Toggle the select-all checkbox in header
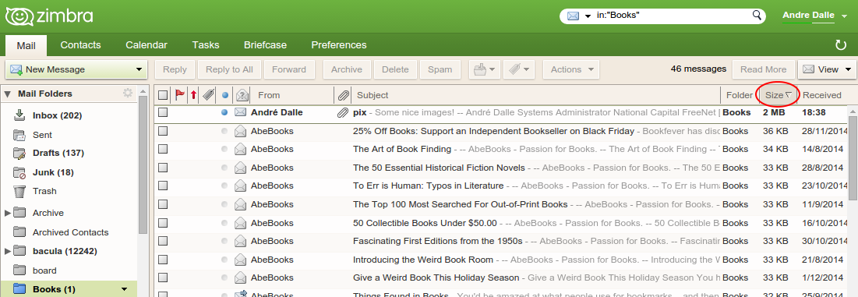This screenshot has width=858, height=297. click(163, 95)
